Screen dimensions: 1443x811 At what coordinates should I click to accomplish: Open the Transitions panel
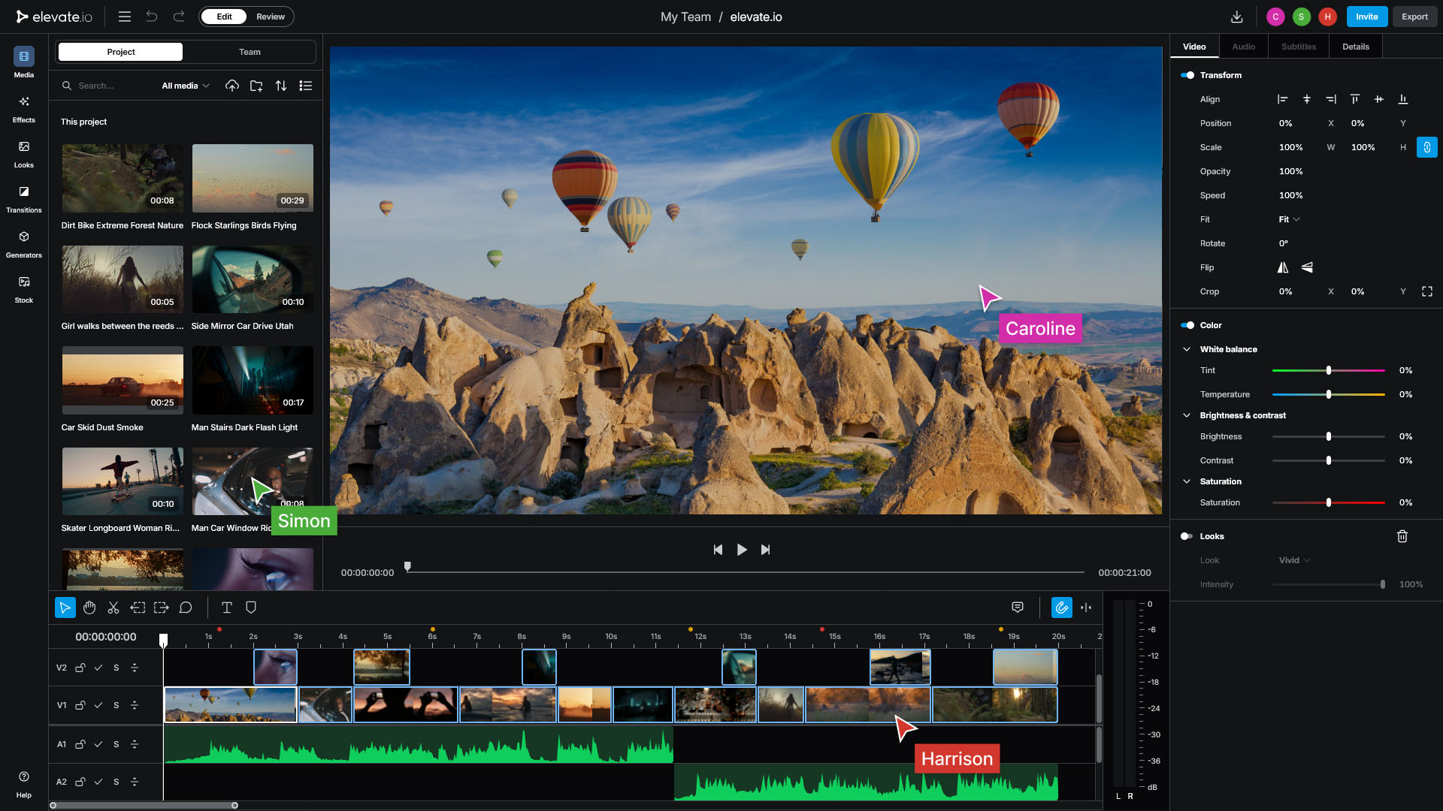[x=24, y=198]
